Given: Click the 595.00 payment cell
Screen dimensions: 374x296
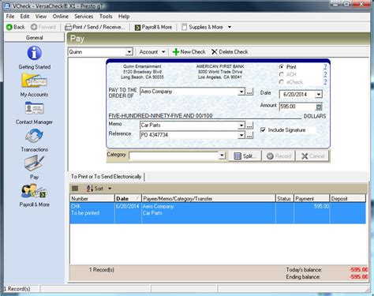Looking at the screenshot, I should (321, 206).
